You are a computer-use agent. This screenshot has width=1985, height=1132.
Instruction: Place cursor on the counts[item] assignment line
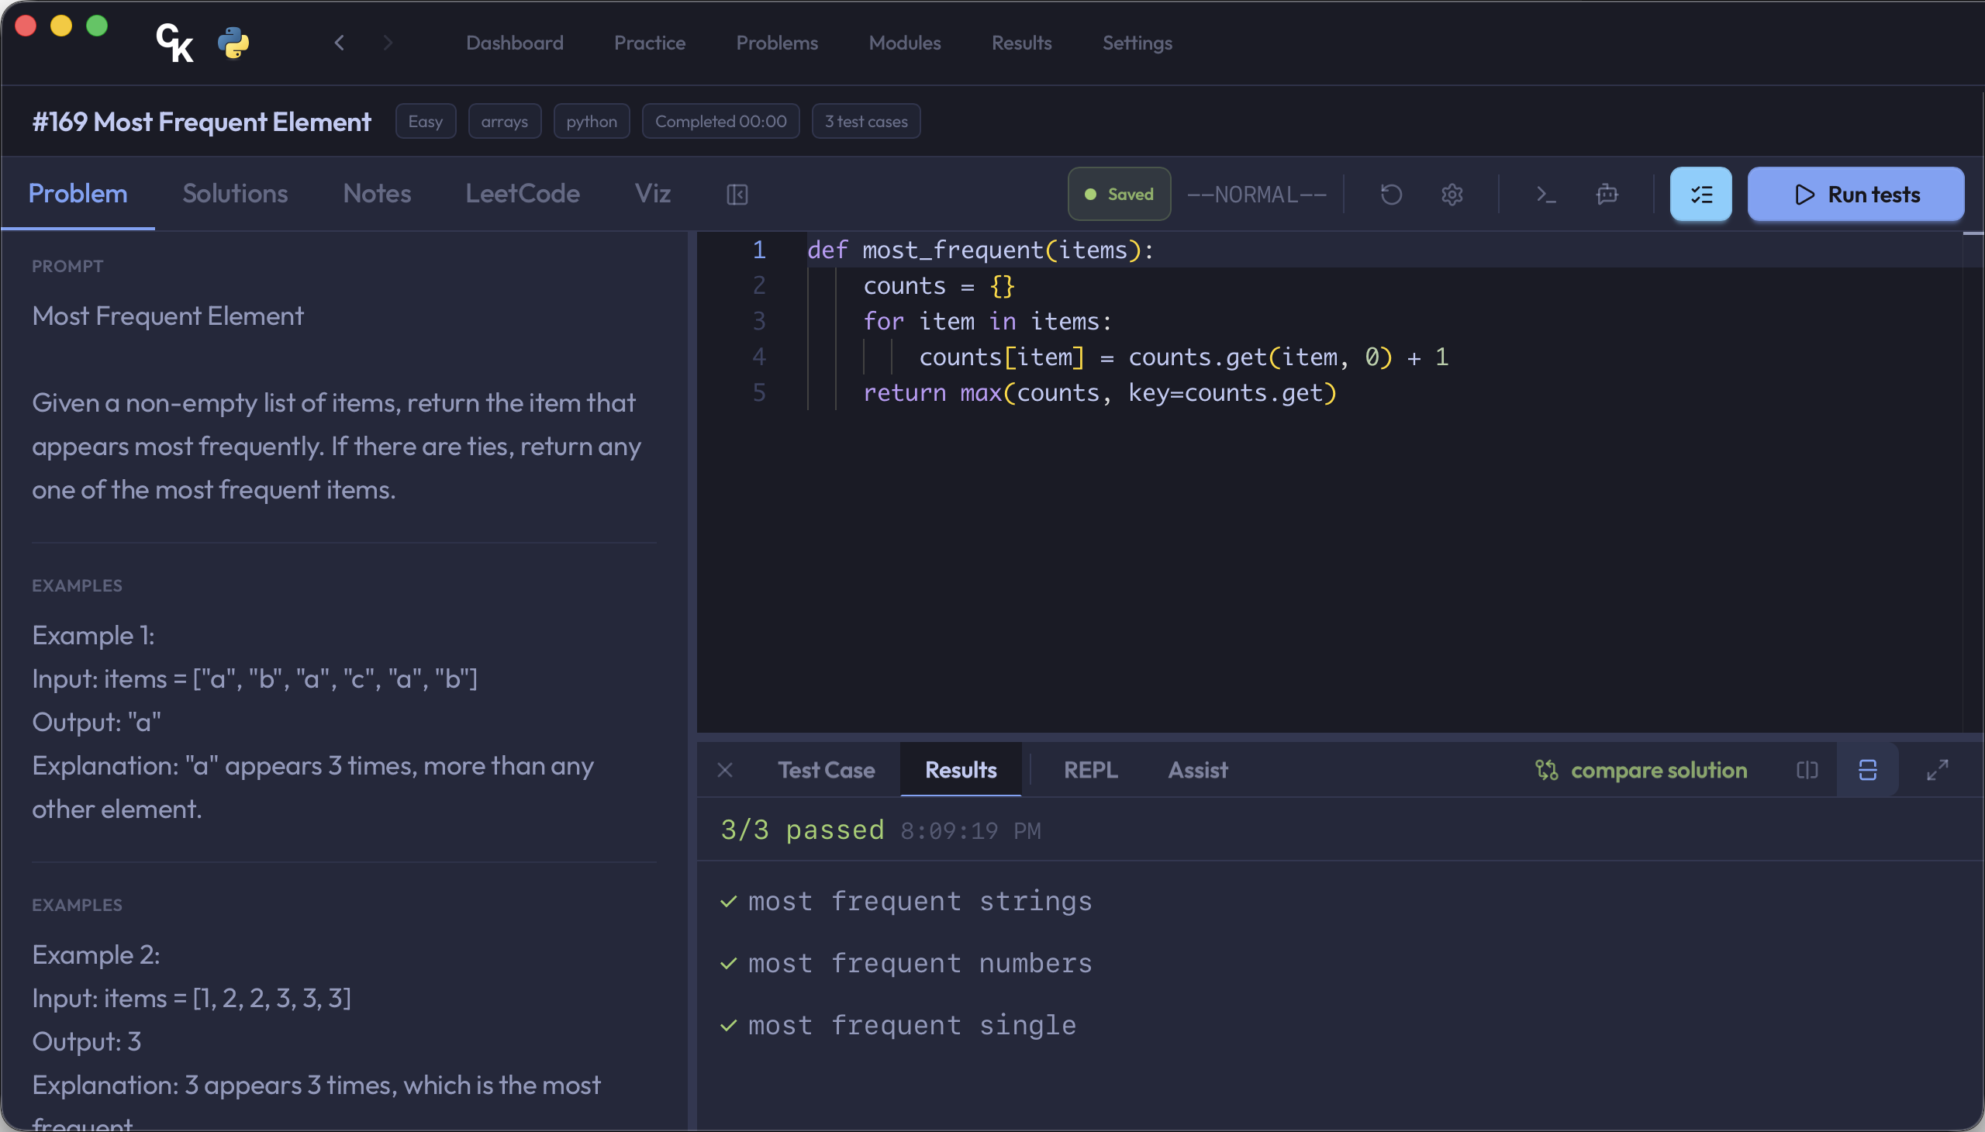pyautogui.click(x=1183, y=357)
